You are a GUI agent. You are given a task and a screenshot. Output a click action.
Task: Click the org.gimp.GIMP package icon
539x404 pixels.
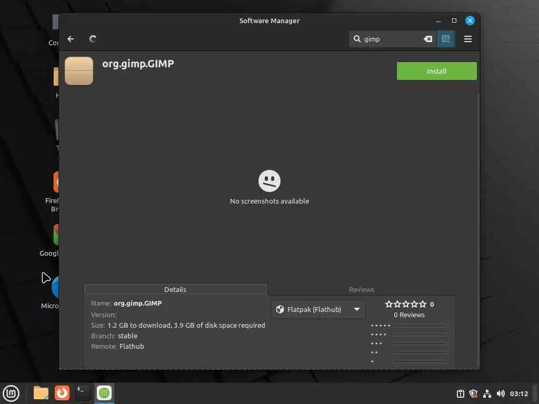[x=79, y=71]
